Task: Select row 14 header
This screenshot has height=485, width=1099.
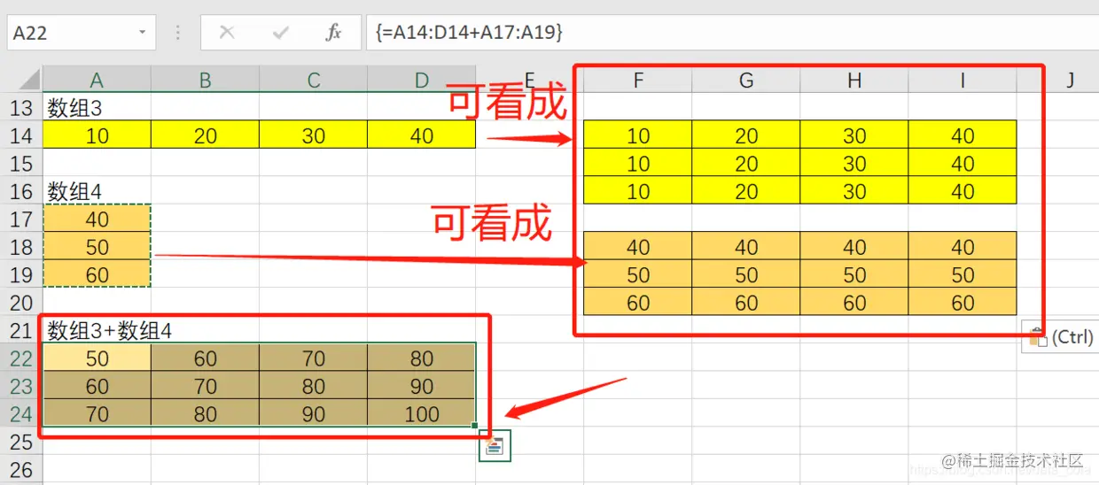Action: click(x=21, y=135)
